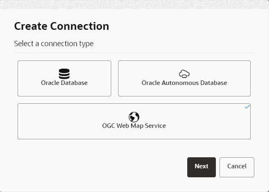Viewport: 269px width, 192px height.
Task: Click the Create Connection dialog title
Action: tap(62, 26)
